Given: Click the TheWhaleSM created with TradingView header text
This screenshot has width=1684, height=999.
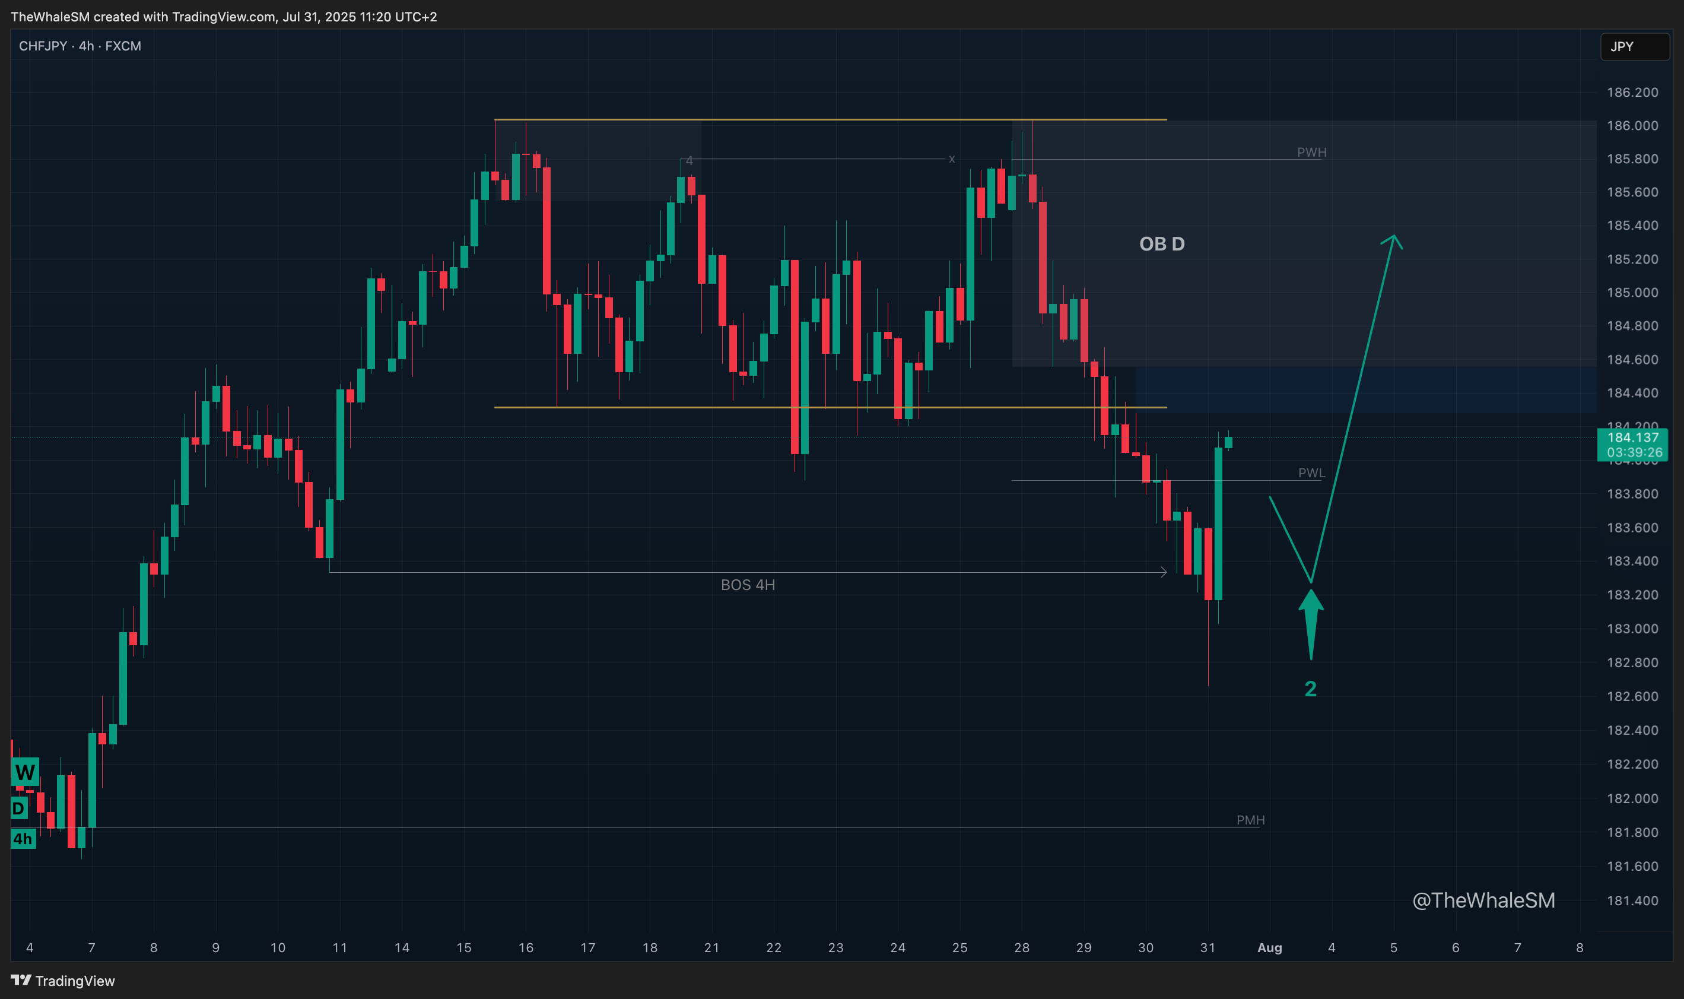Looking at the screenshot, I should 223,16.
